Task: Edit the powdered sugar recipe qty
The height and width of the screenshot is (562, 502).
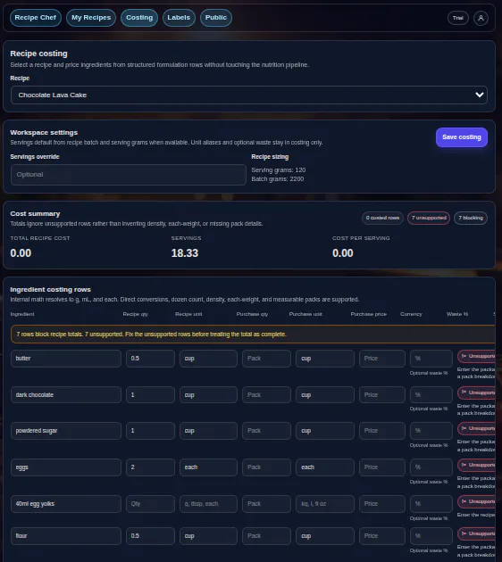Action: (x=150, y=431)
